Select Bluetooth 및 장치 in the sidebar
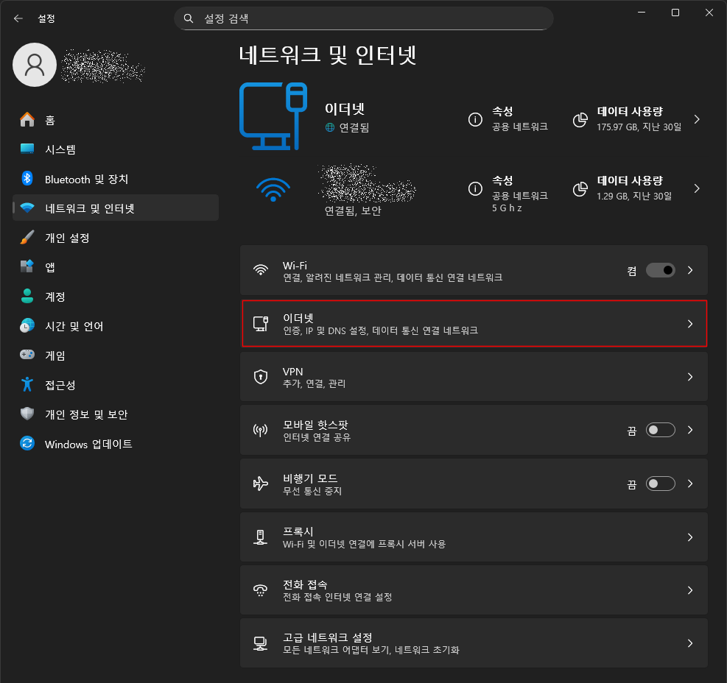The image size is (727, 683). click(x=116, y=179)
